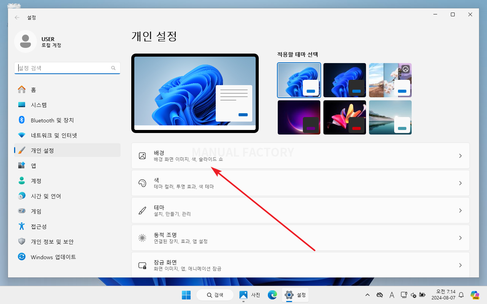Select the calm lake landscape theme
This screenshot has height=304, width=487.
click(x=390, y=117)
